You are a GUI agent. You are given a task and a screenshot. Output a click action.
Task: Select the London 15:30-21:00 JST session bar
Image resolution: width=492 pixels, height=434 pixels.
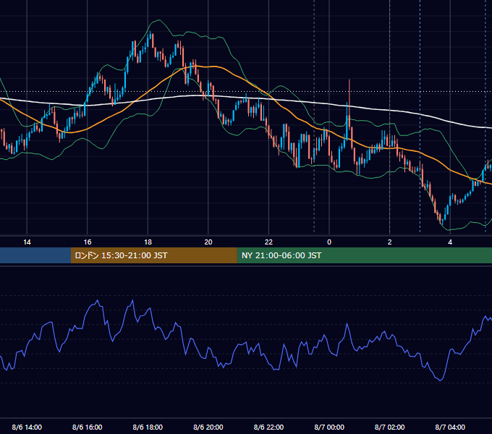[x=153, y=255]
